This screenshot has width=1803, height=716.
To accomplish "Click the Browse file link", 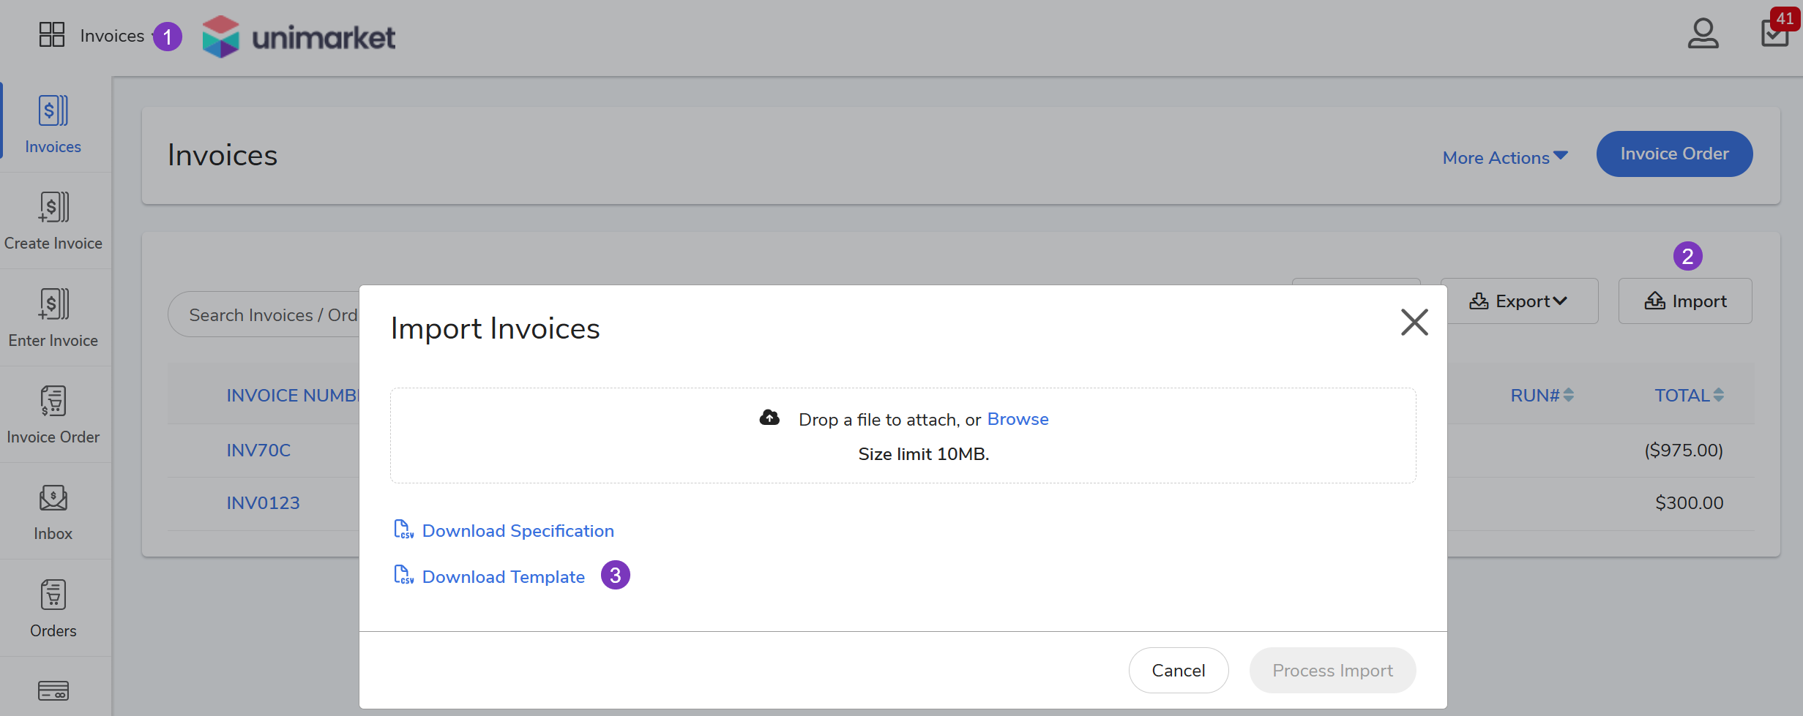I will tap(1018, 419).
